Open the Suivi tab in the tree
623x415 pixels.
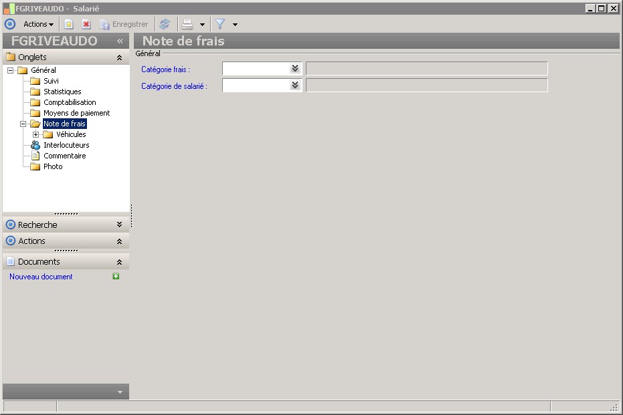51,81
